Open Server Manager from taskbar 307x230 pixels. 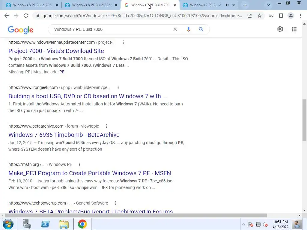(27, 224)
